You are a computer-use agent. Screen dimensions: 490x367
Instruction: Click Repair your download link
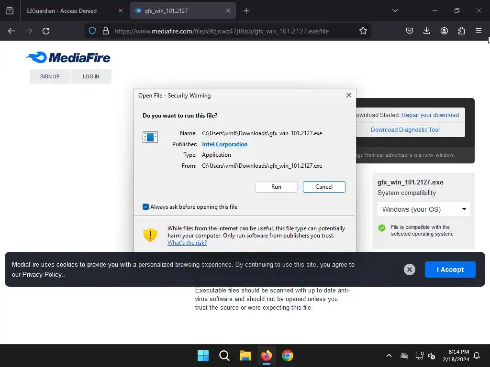tap(430, 115)
